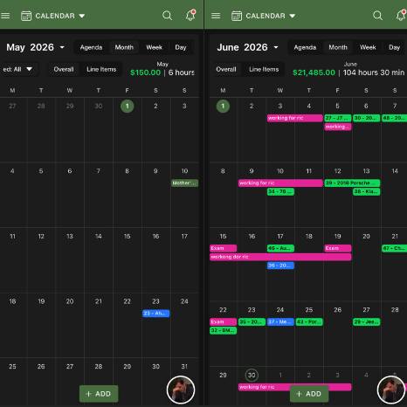407x407 pixels.
Task: Open blue '36 - 20..' event on June 17
Action: 280,266
